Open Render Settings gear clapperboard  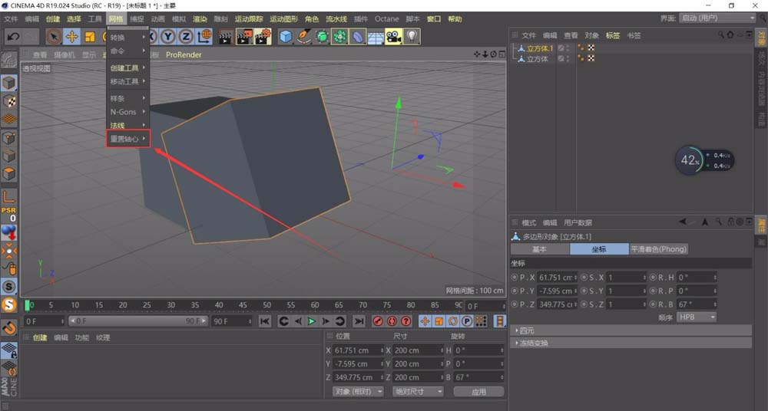263,37
